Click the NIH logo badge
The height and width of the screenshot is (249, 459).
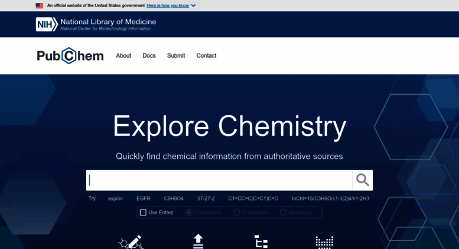coord(47,24)
